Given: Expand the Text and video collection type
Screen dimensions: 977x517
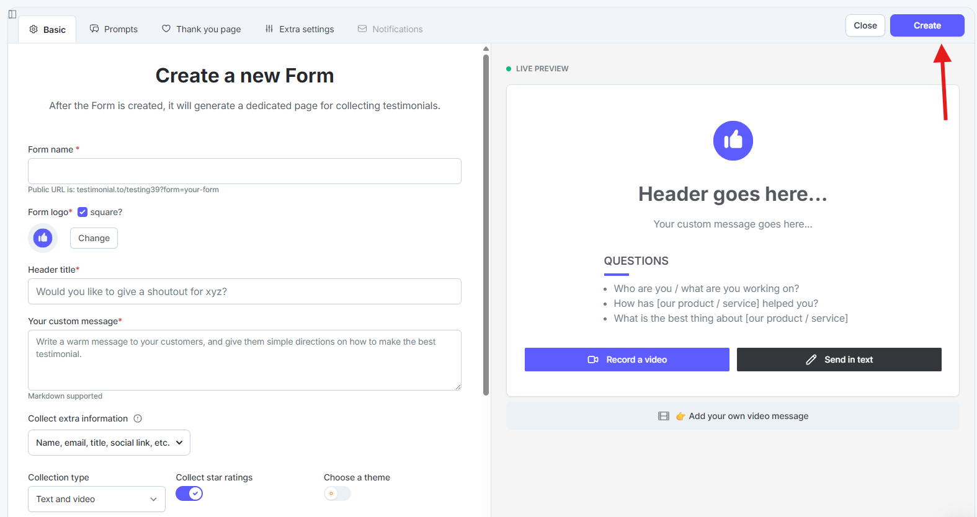Looking at the screenshot, I should point(97,499).
